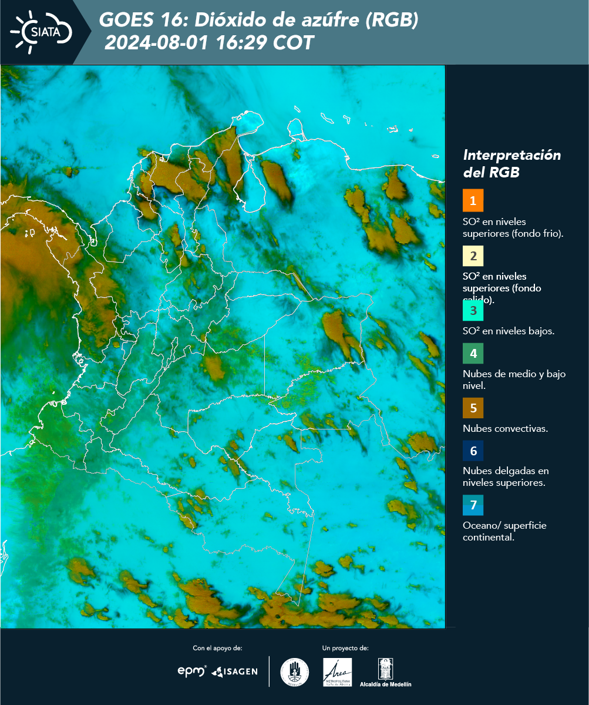Select the dark blue legend swatch numbered 6
Image resolution: width=589 pixels, height=705 pixels.
(x=473, y=452)
